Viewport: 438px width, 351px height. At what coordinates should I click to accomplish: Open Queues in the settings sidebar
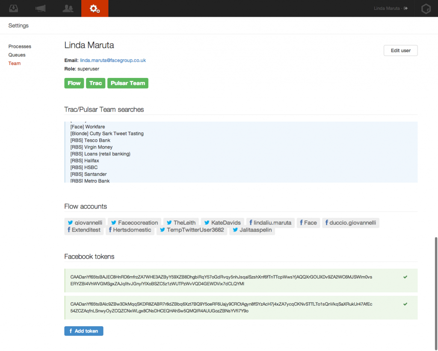point(17,55)
